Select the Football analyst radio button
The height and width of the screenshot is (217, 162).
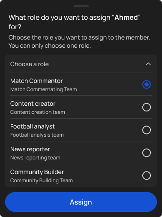click(x=147, y=130)
